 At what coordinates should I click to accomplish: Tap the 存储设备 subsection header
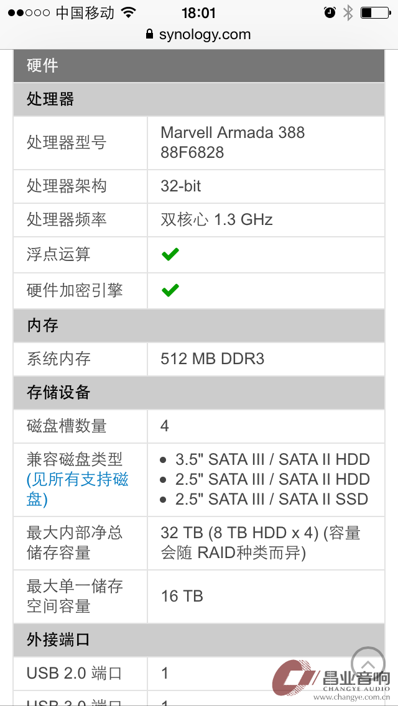click(x=199, y=393)
